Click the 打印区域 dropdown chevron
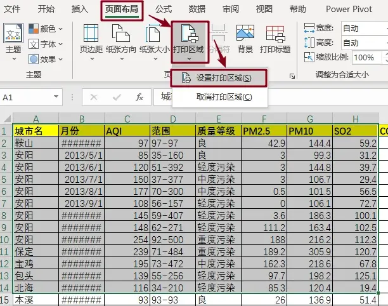This screenshot has width=388, height=306. click(x=189, y=58)
